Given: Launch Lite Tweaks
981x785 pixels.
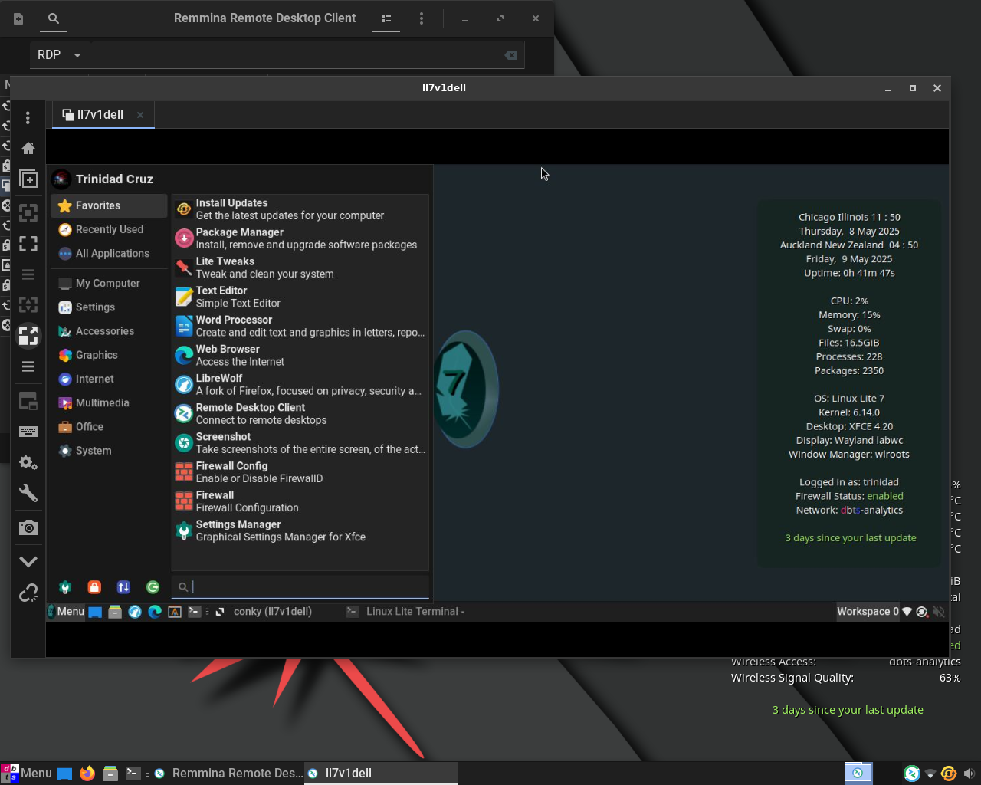Looking at the screenshot, I should click(300, 268).
